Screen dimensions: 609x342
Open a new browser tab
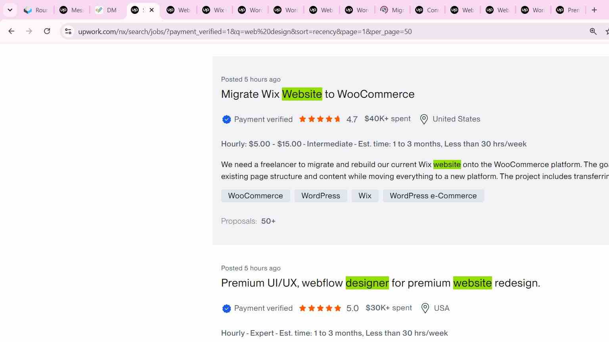(594, 10)
